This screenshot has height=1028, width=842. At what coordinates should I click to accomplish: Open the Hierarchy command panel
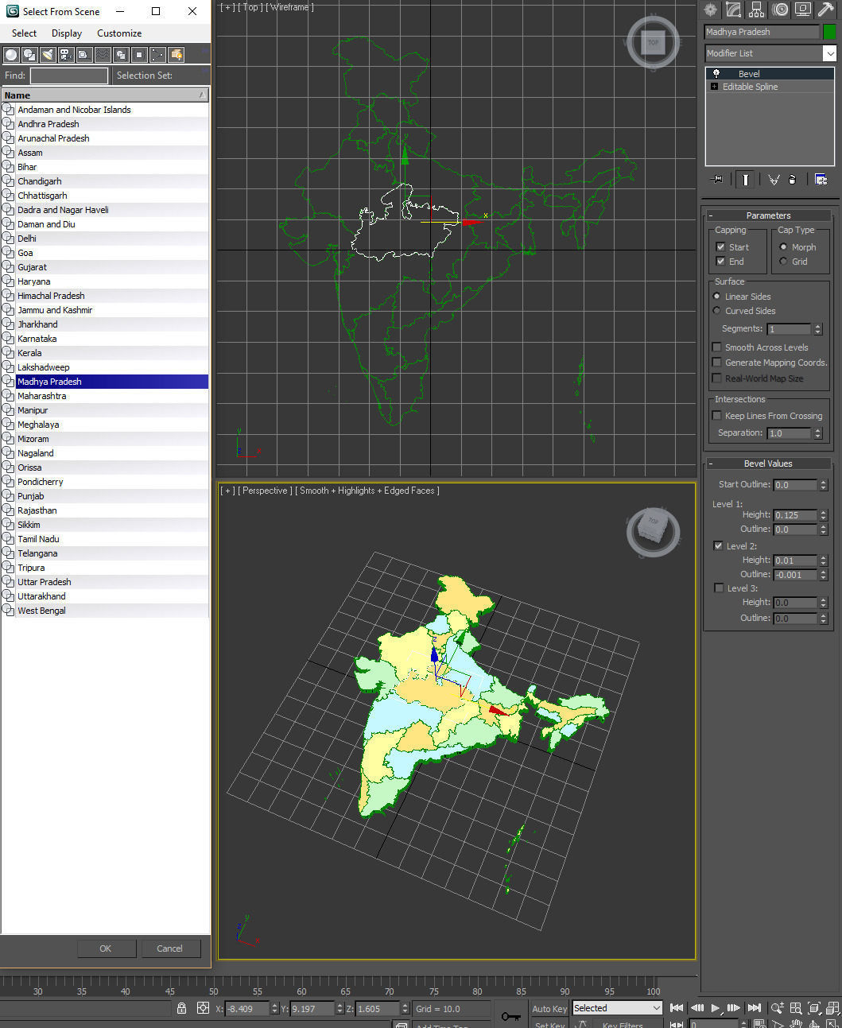[756, 10]
